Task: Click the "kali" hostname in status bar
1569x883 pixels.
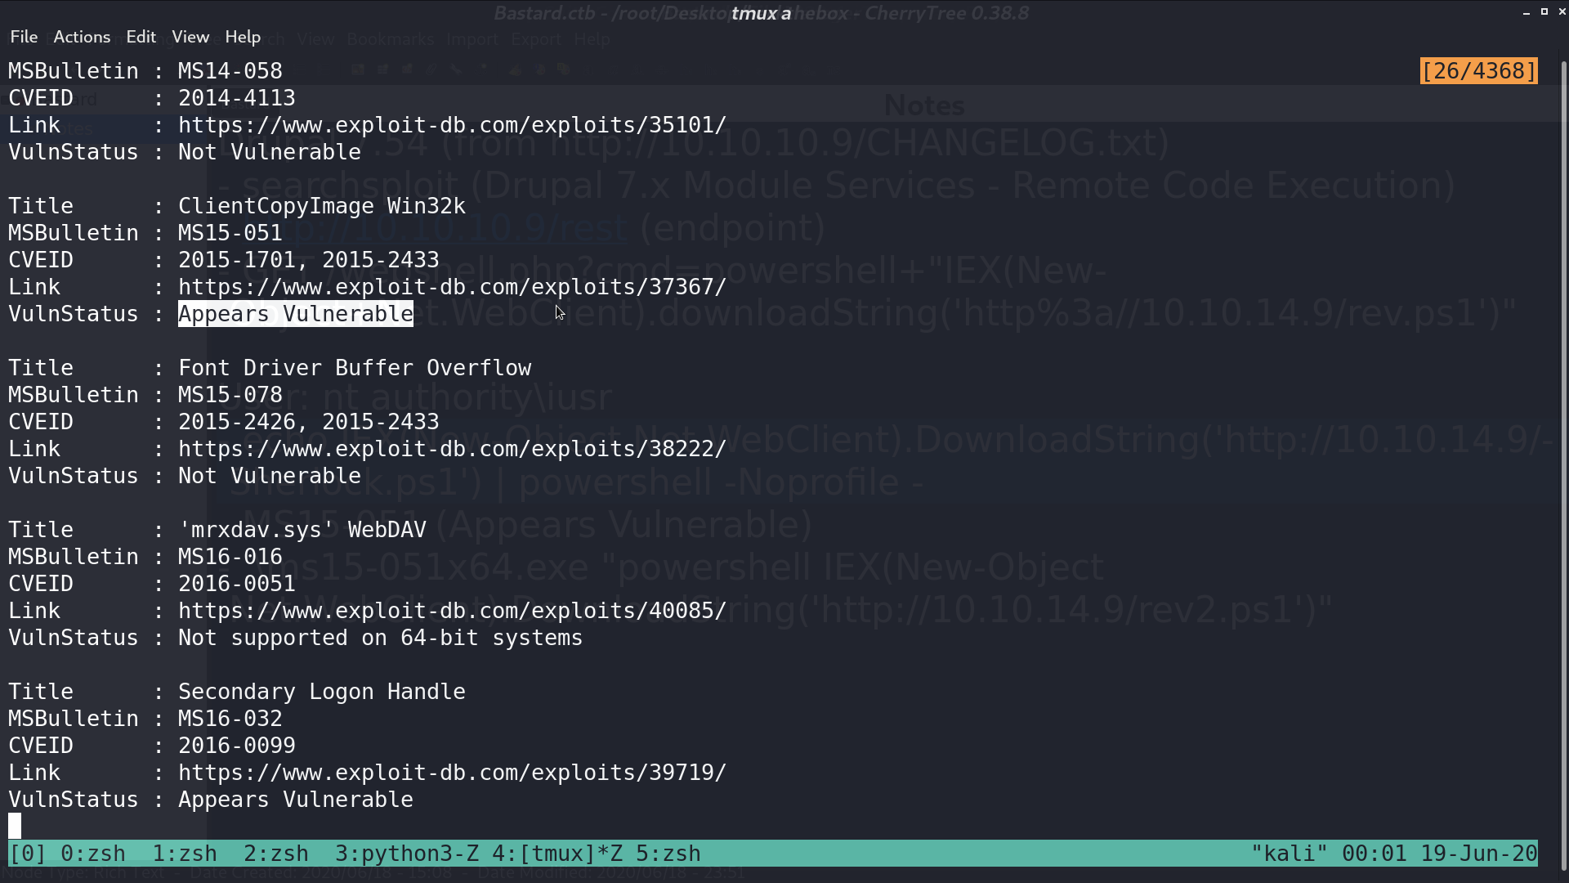Action: tap(1290, 854)
